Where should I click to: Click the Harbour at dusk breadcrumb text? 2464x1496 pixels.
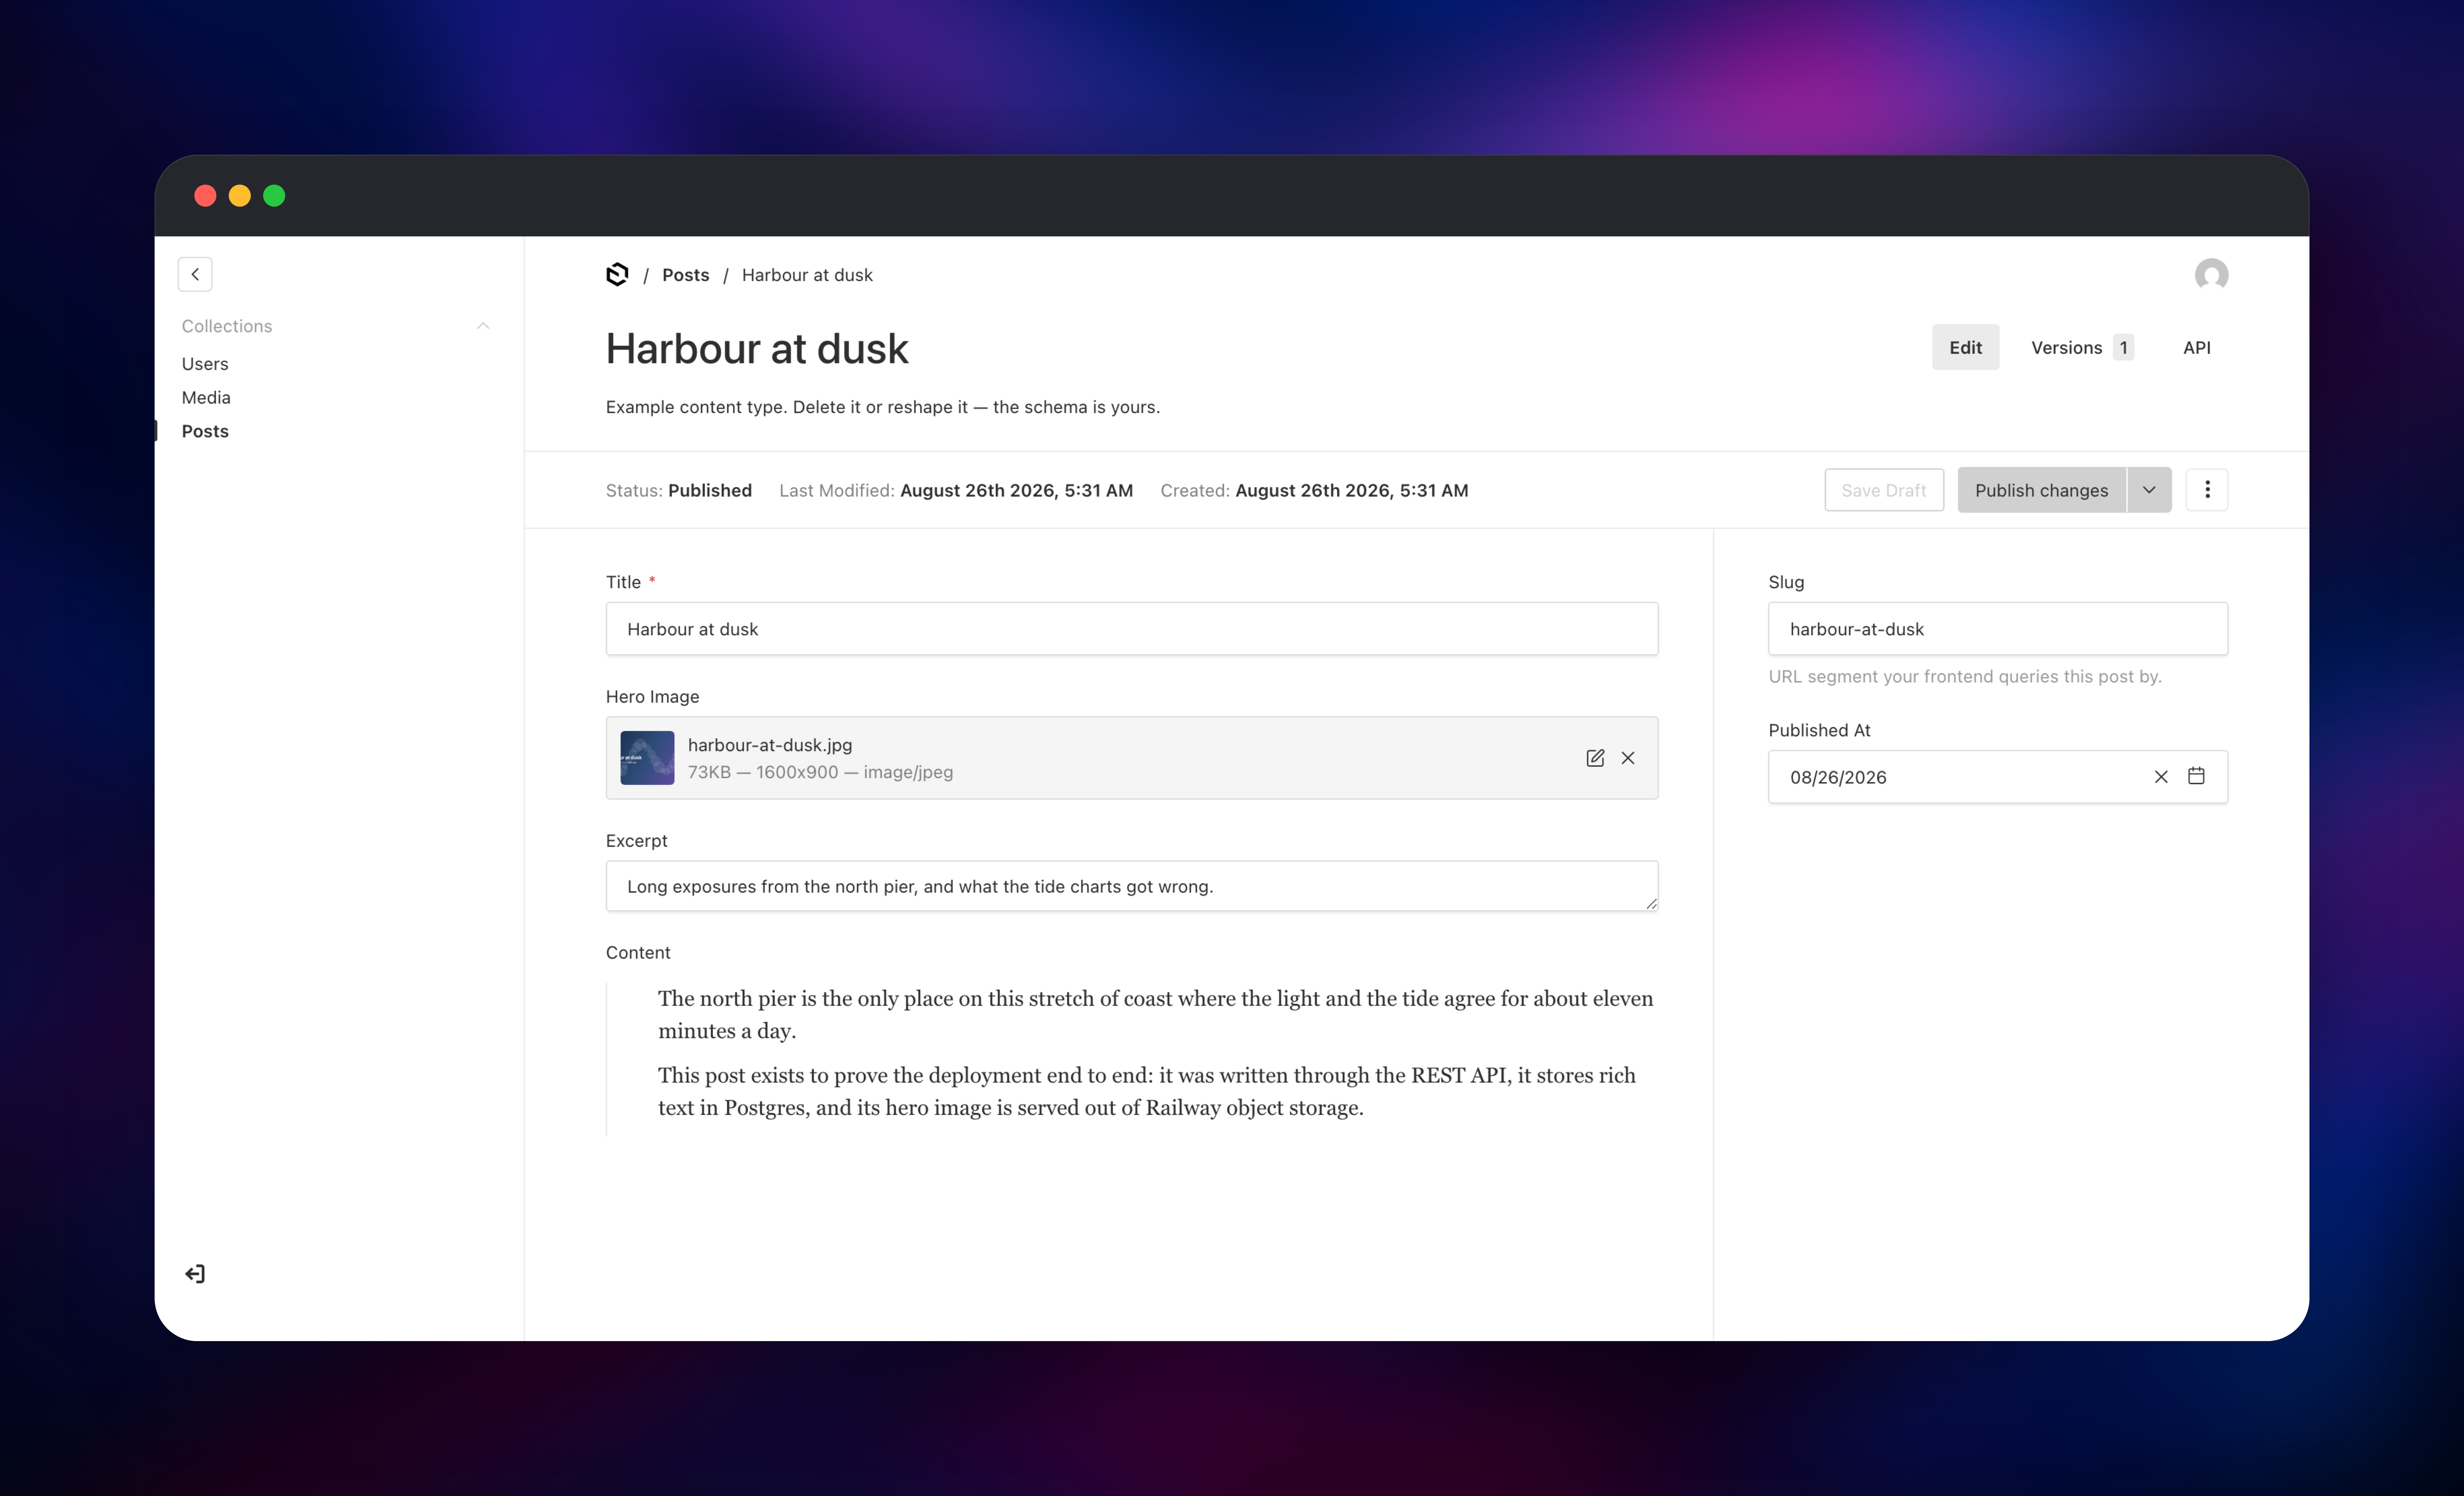[x=807, y=275]
